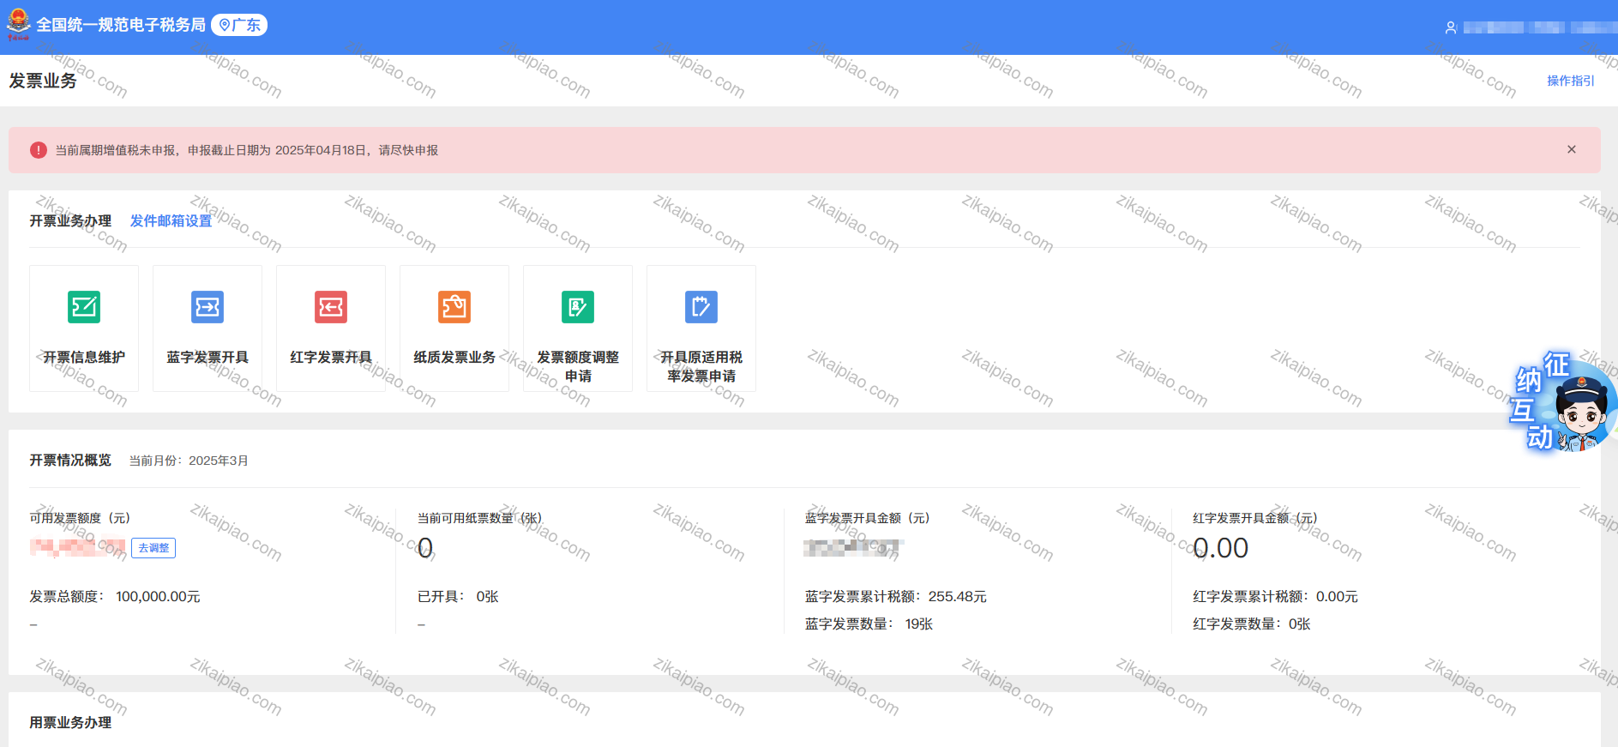Click the 开票情况概览 section title
The width and height of the screenshot is (1618, 747).
click(70, 460)
